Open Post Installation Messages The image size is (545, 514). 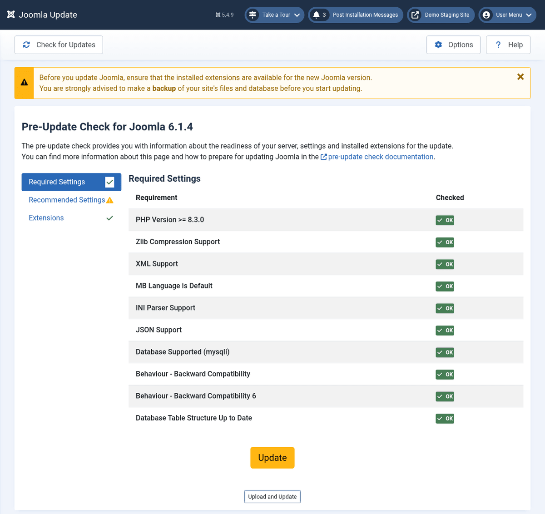click(356, 15)
